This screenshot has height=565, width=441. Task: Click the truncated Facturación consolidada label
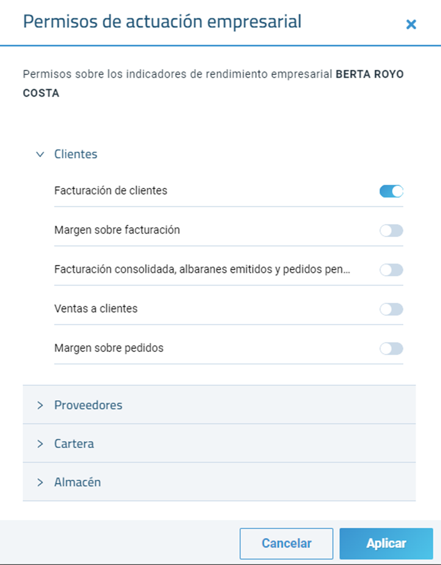[x=202, y=269]
